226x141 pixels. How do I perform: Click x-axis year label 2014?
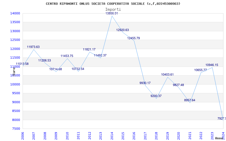click(112, 136)
